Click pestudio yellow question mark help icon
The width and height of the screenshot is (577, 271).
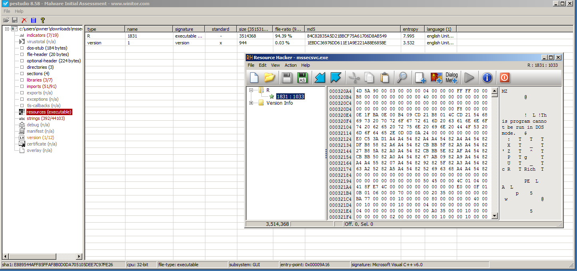(43, 20)
